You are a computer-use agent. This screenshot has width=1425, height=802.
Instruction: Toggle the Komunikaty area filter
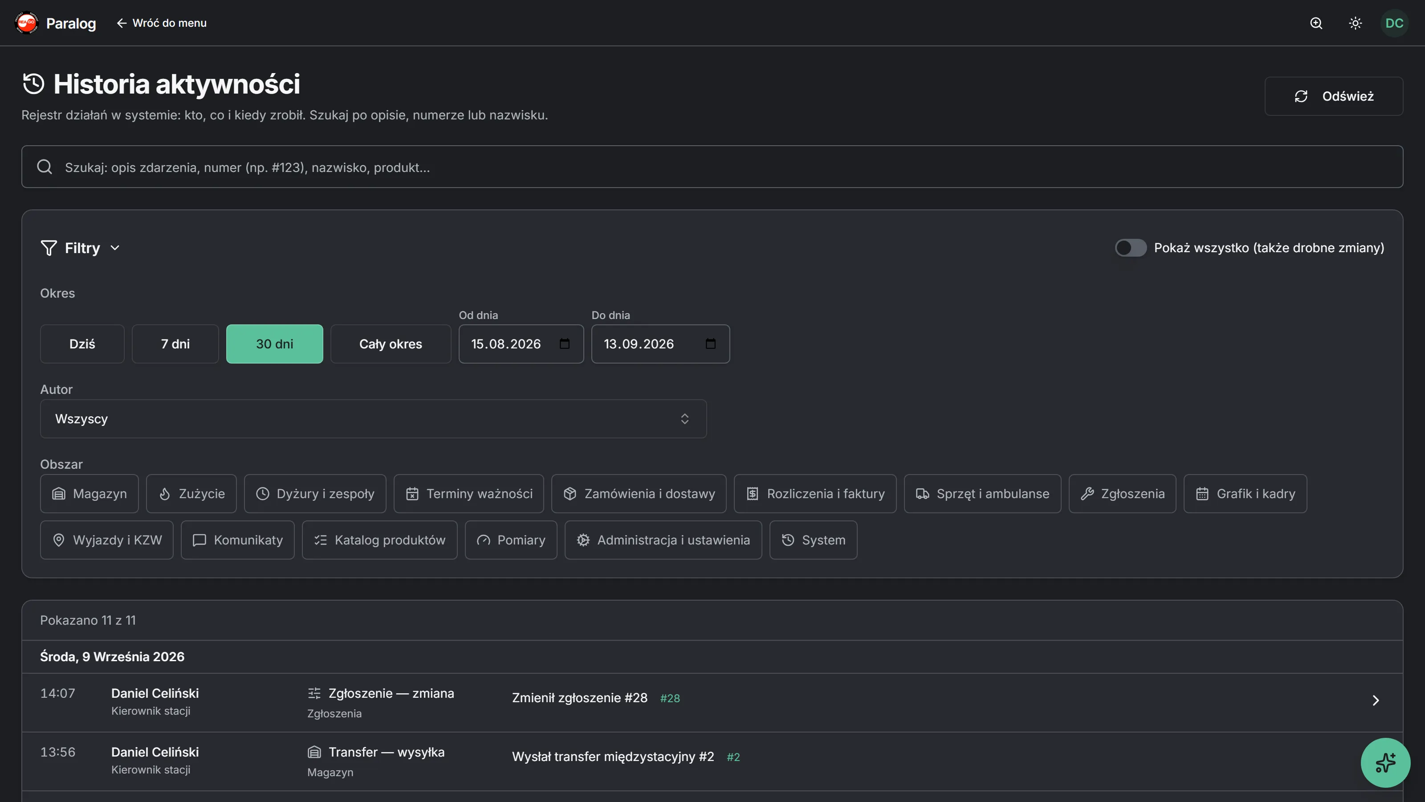(x=237, y=540)
